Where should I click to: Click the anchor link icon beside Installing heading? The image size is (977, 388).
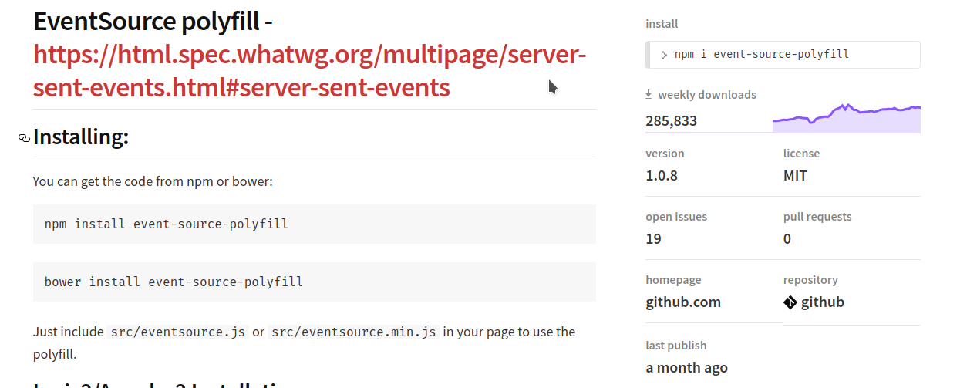(24, 138)
